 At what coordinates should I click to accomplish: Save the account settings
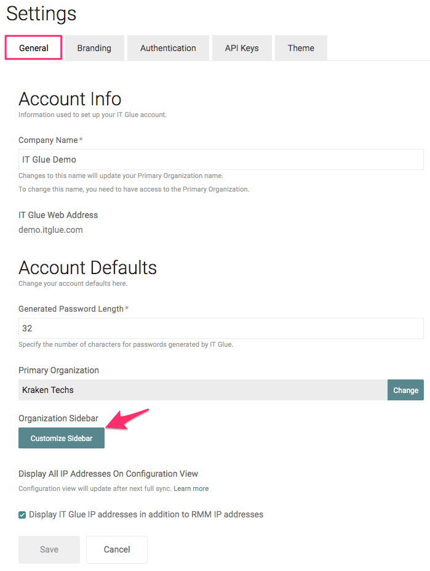point(49,549)
